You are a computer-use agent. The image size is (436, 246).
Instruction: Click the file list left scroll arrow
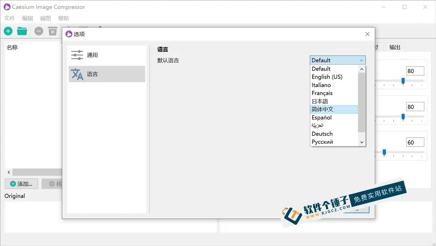[9, 172]
